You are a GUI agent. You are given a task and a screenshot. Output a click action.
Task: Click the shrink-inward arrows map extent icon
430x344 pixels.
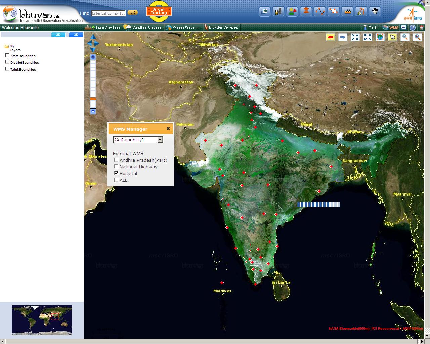(x=355, y=37)
